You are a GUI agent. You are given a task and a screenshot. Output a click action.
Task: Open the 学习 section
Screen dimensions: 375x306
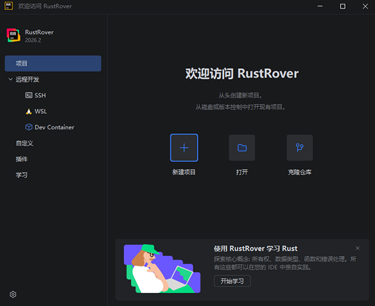pos(21,175)
